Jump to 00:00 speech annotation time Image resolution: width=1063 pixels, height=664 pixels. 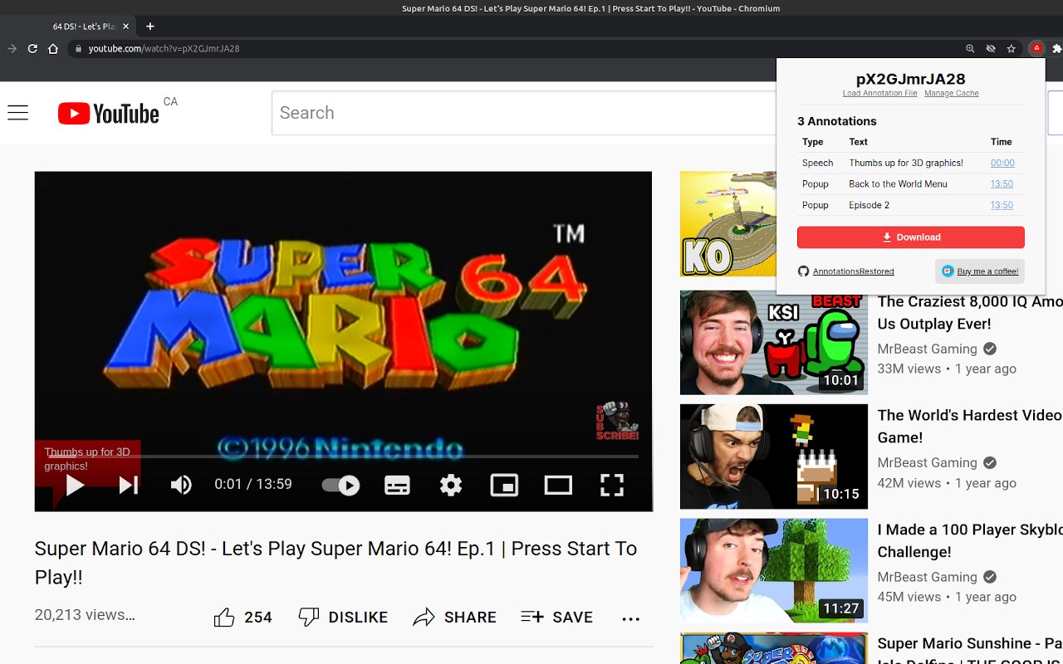1002,163
